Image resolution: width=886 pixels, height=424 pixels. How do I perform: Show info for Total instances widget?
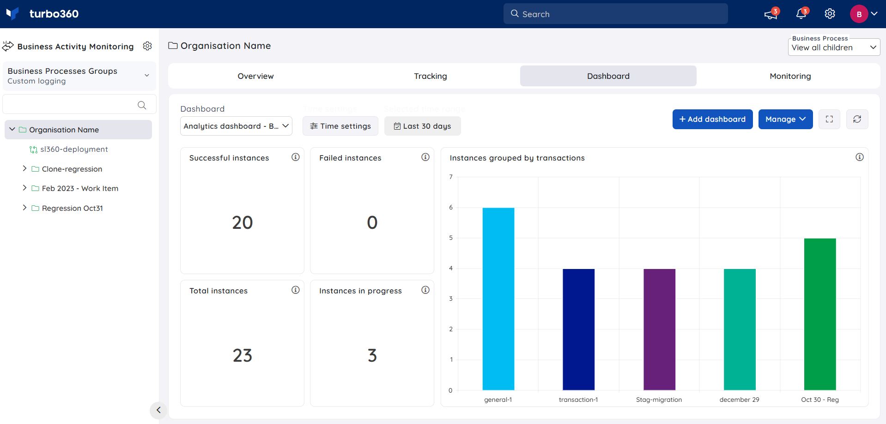click(x=296, y=290)
